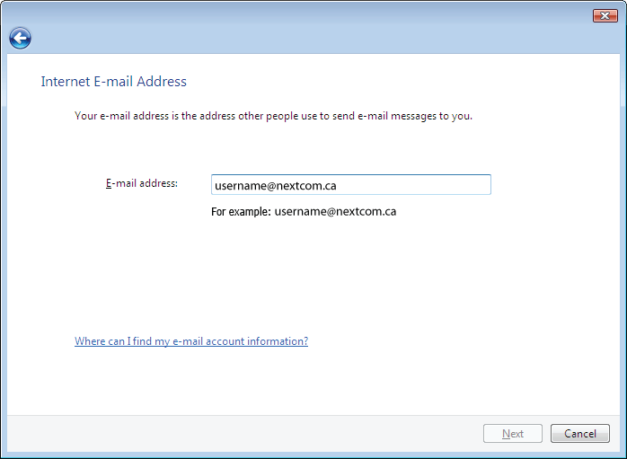Click the example address username@nextcom.ca below the field

(335, 211)
